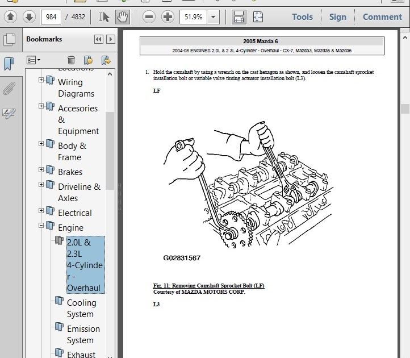Click the page number field showing 984
The height and width of the screenshot is (358, 410).
[51, 17]
